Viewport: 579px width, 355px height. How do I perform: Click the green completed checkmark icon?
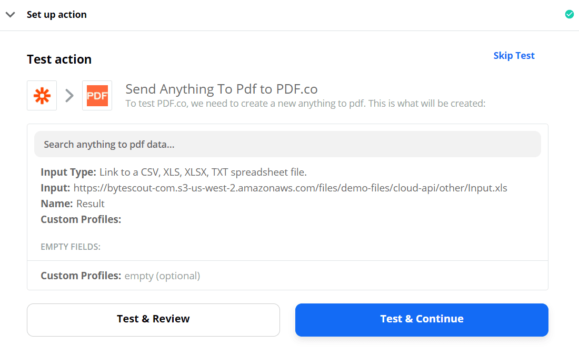pyautogui.click(x=569, y=15)
